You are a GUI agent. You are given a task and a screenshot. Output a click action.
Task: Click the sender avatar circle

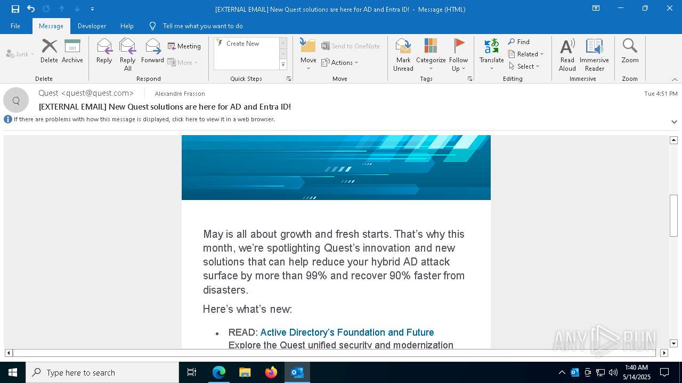(16, 100)
